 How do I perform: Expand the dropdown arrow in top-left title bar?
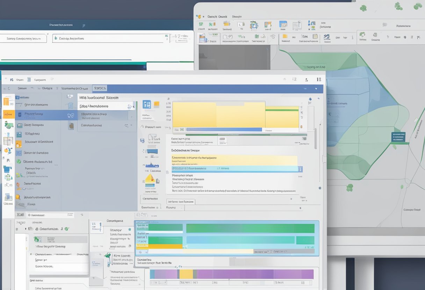[83, 25]
